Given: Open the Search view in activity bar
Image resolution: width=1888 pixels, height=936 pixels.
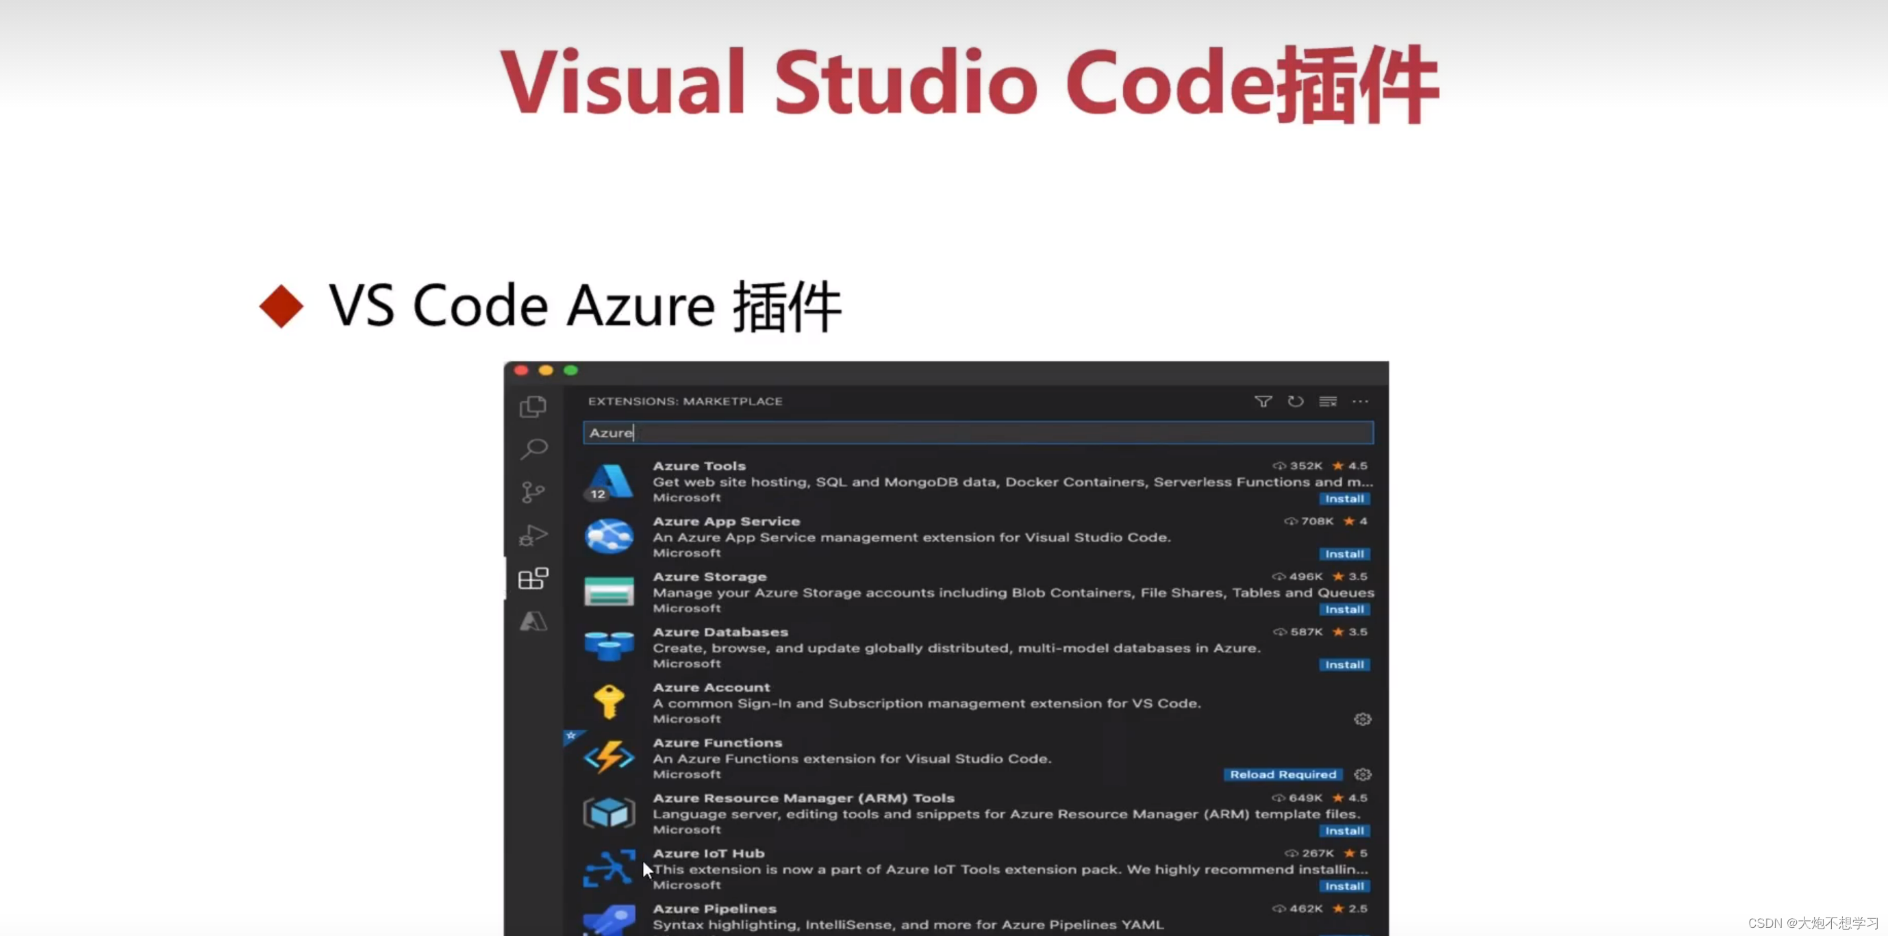Looking at the screenshot, I should click(533, 448).
